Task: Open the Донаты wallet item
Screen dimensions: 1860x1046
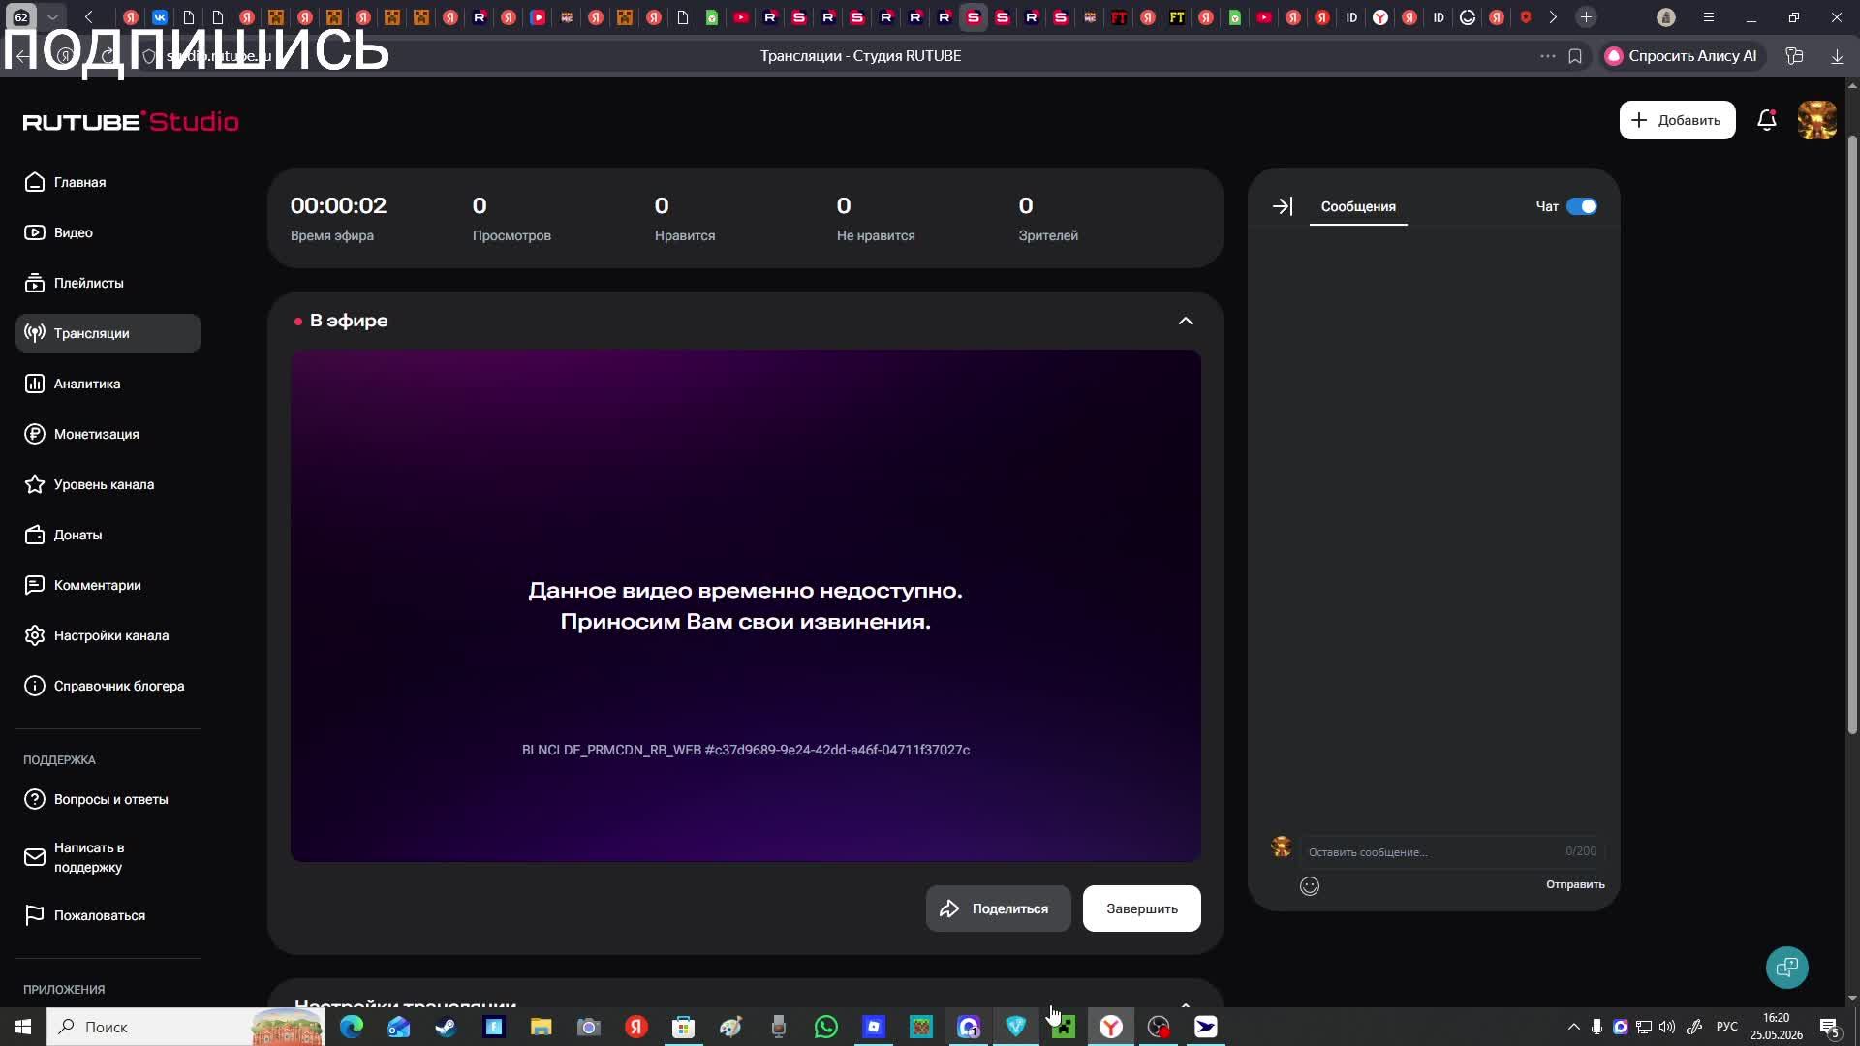Action: pos(64,535)
